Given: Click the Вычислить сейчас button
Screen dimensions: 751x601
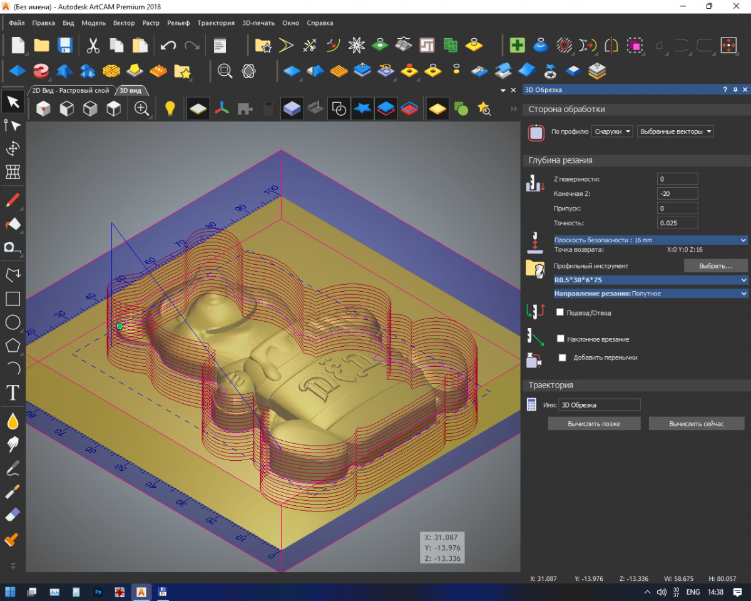Looking at the screenshot, I should tap(697, 424).
